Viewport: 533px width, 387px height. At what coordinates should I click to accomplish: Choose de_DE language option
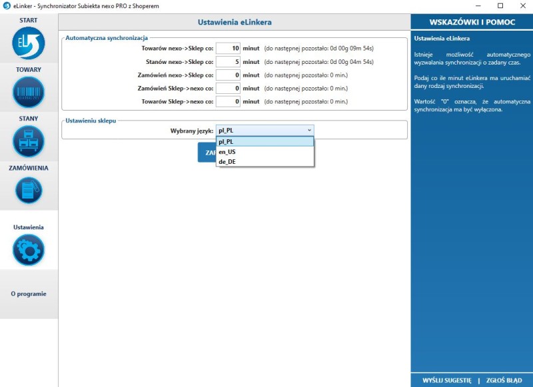coord(265,161)
